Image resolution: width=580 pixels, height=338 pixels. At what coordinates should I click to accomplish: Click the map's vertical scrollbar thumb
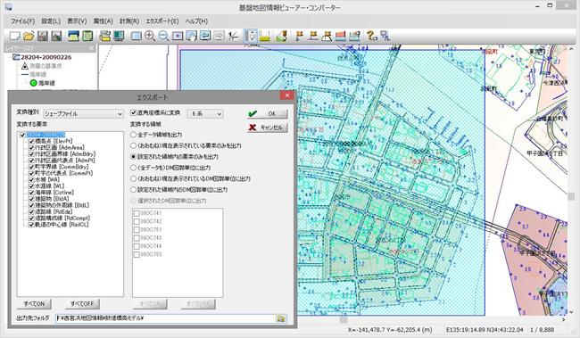click(x=571, y=196)
